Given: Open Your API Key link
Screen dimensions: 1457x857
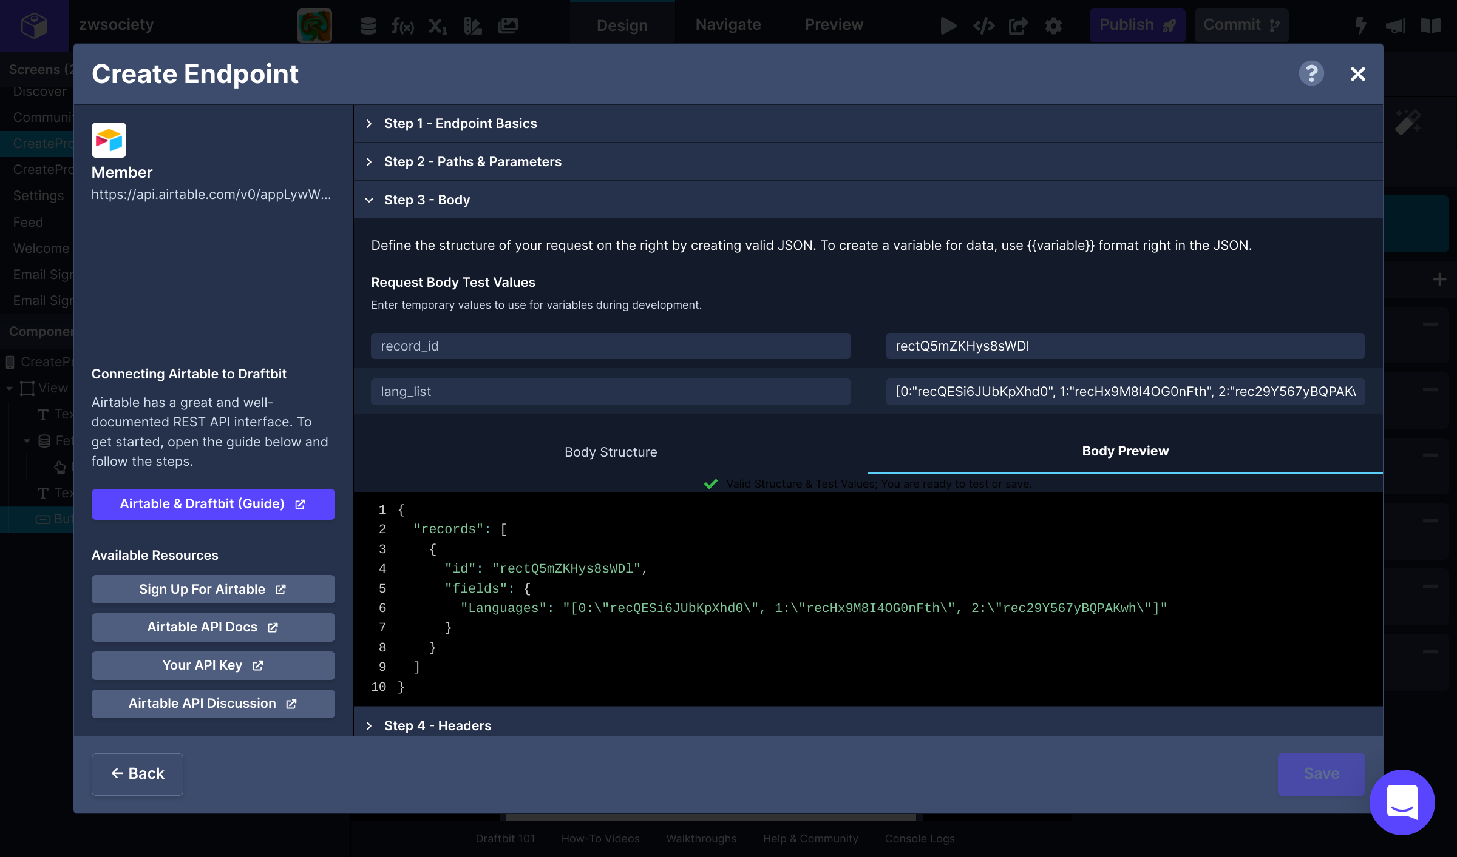Looking at the screenshot, I should (x=213, y=665).
